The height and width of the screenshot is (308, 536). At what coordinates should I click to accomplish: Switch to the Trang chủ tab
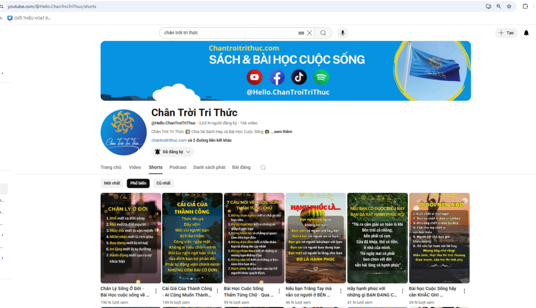pos(111,167)
